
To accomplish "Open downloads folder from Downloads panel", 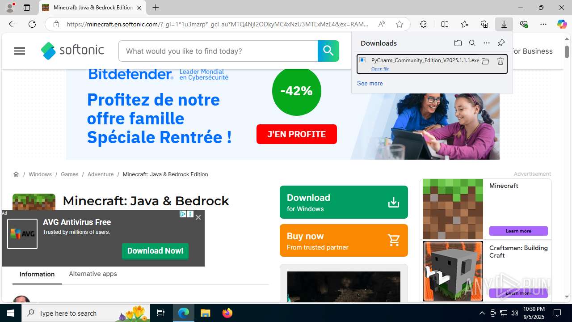I will pos(458,43).
